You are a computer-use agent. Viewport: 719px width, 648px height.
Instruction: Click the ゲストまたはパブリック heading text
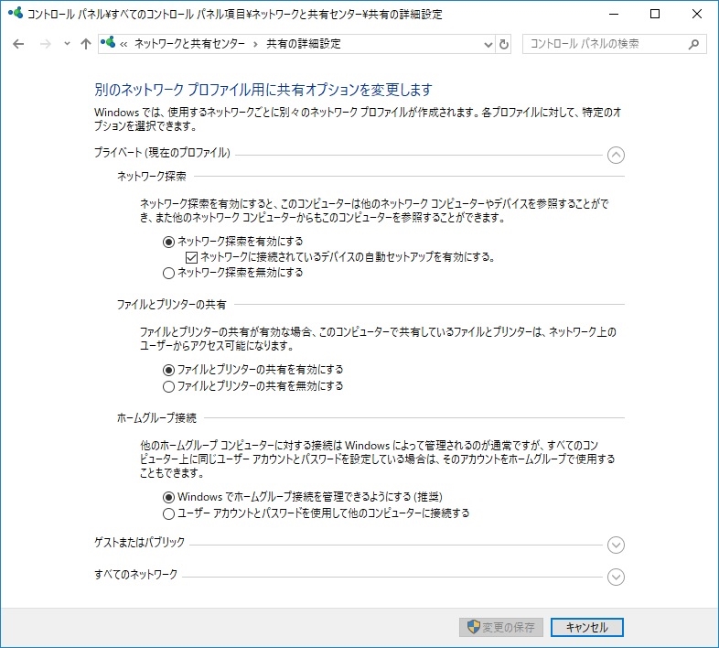click(x=139, y=542)
